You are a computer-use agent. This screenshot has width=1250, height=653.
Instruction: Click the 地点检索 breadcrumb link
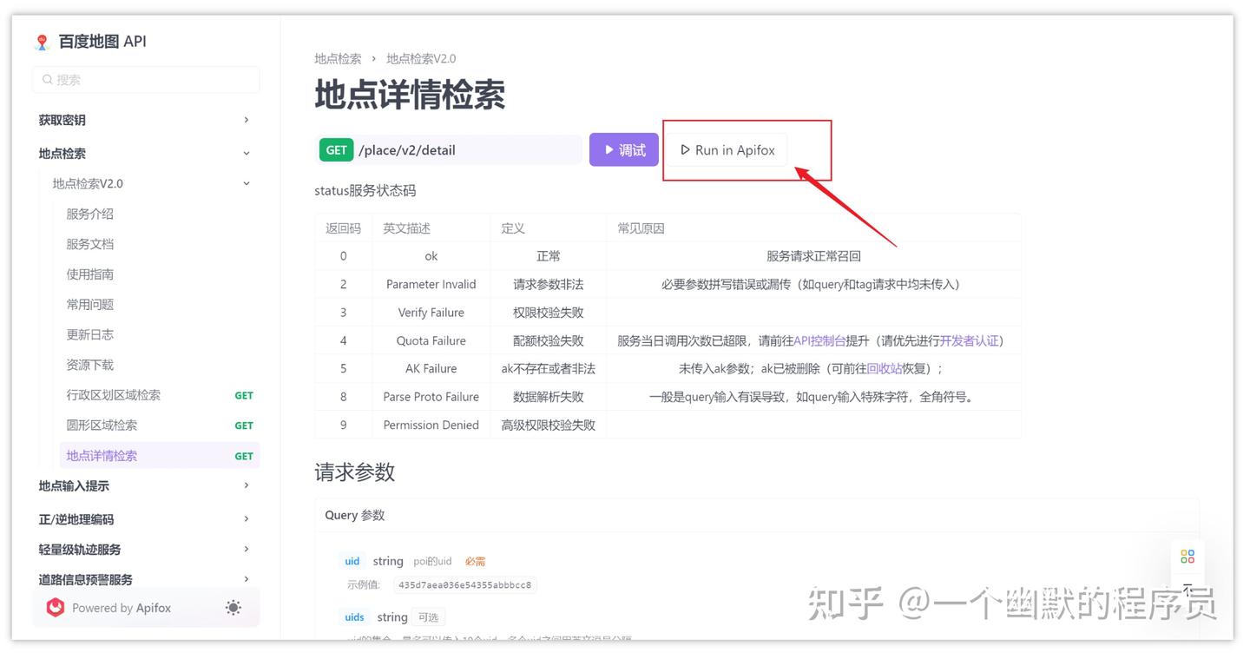tap(338, 58)
